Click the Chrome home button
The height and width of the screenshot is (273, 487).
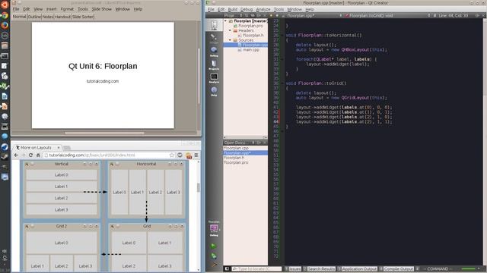pos(38,155)
